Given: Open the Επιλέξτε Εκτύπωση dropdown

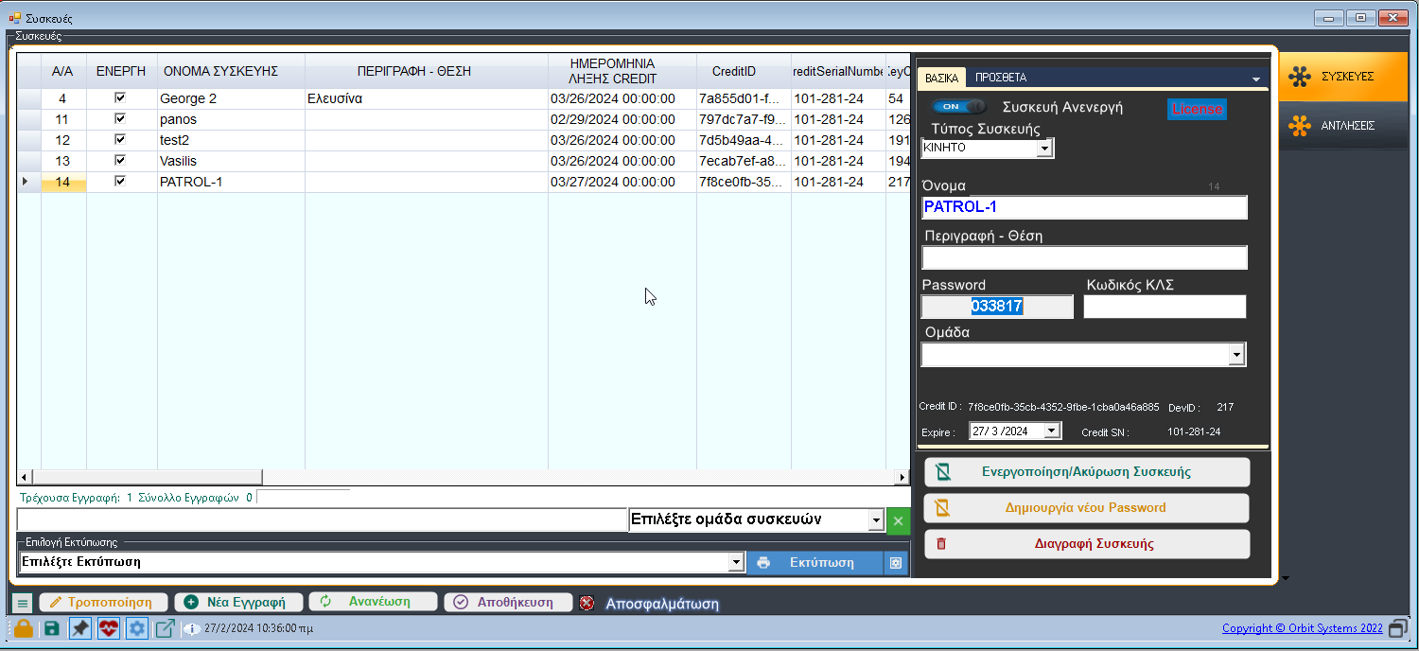Looking at the screenshot, I should [x=736, y=562].
